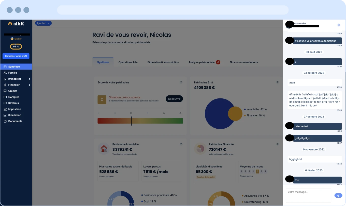Screen dimensions: 346x206
Task: Focus the Votre message input field
Action: point(308,195)
